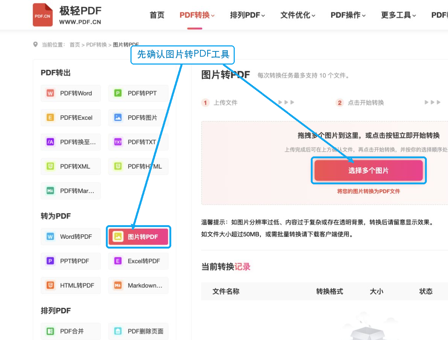Click the PDF转Word W icon
Screen dimensions: 448x340
pyautogui.click(x=50, y=93)
